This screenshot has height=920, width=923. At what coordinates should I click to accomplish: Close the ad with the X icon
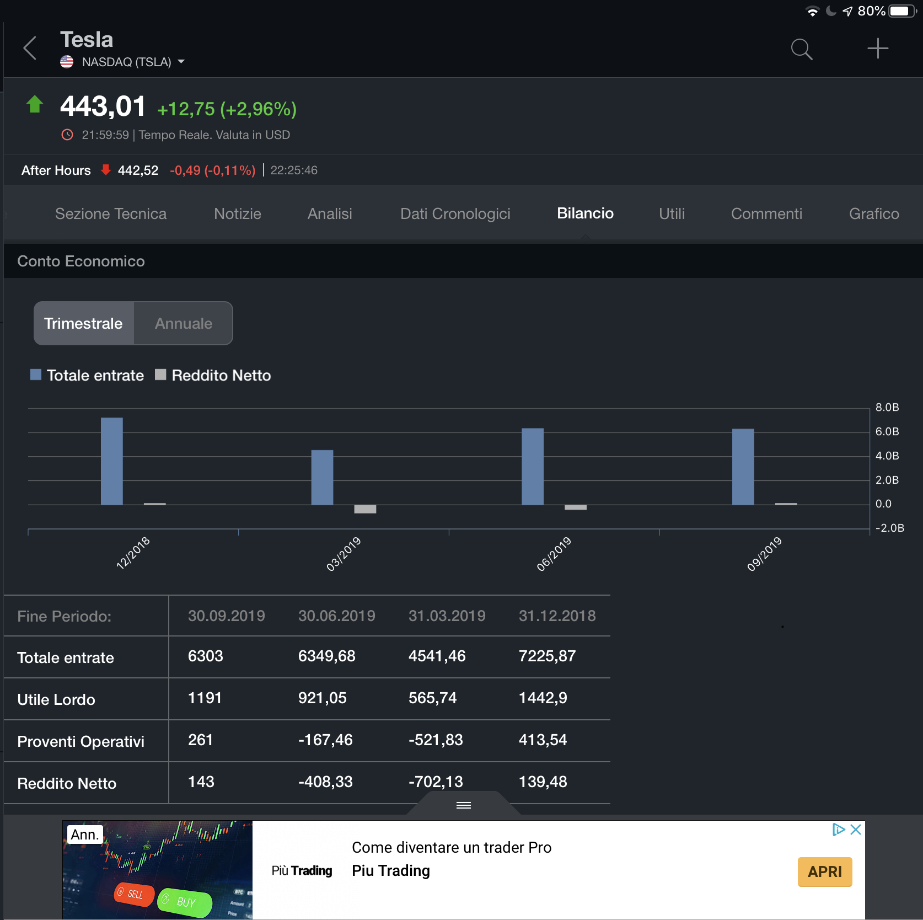pyautogui.click(x=856, y=830)
